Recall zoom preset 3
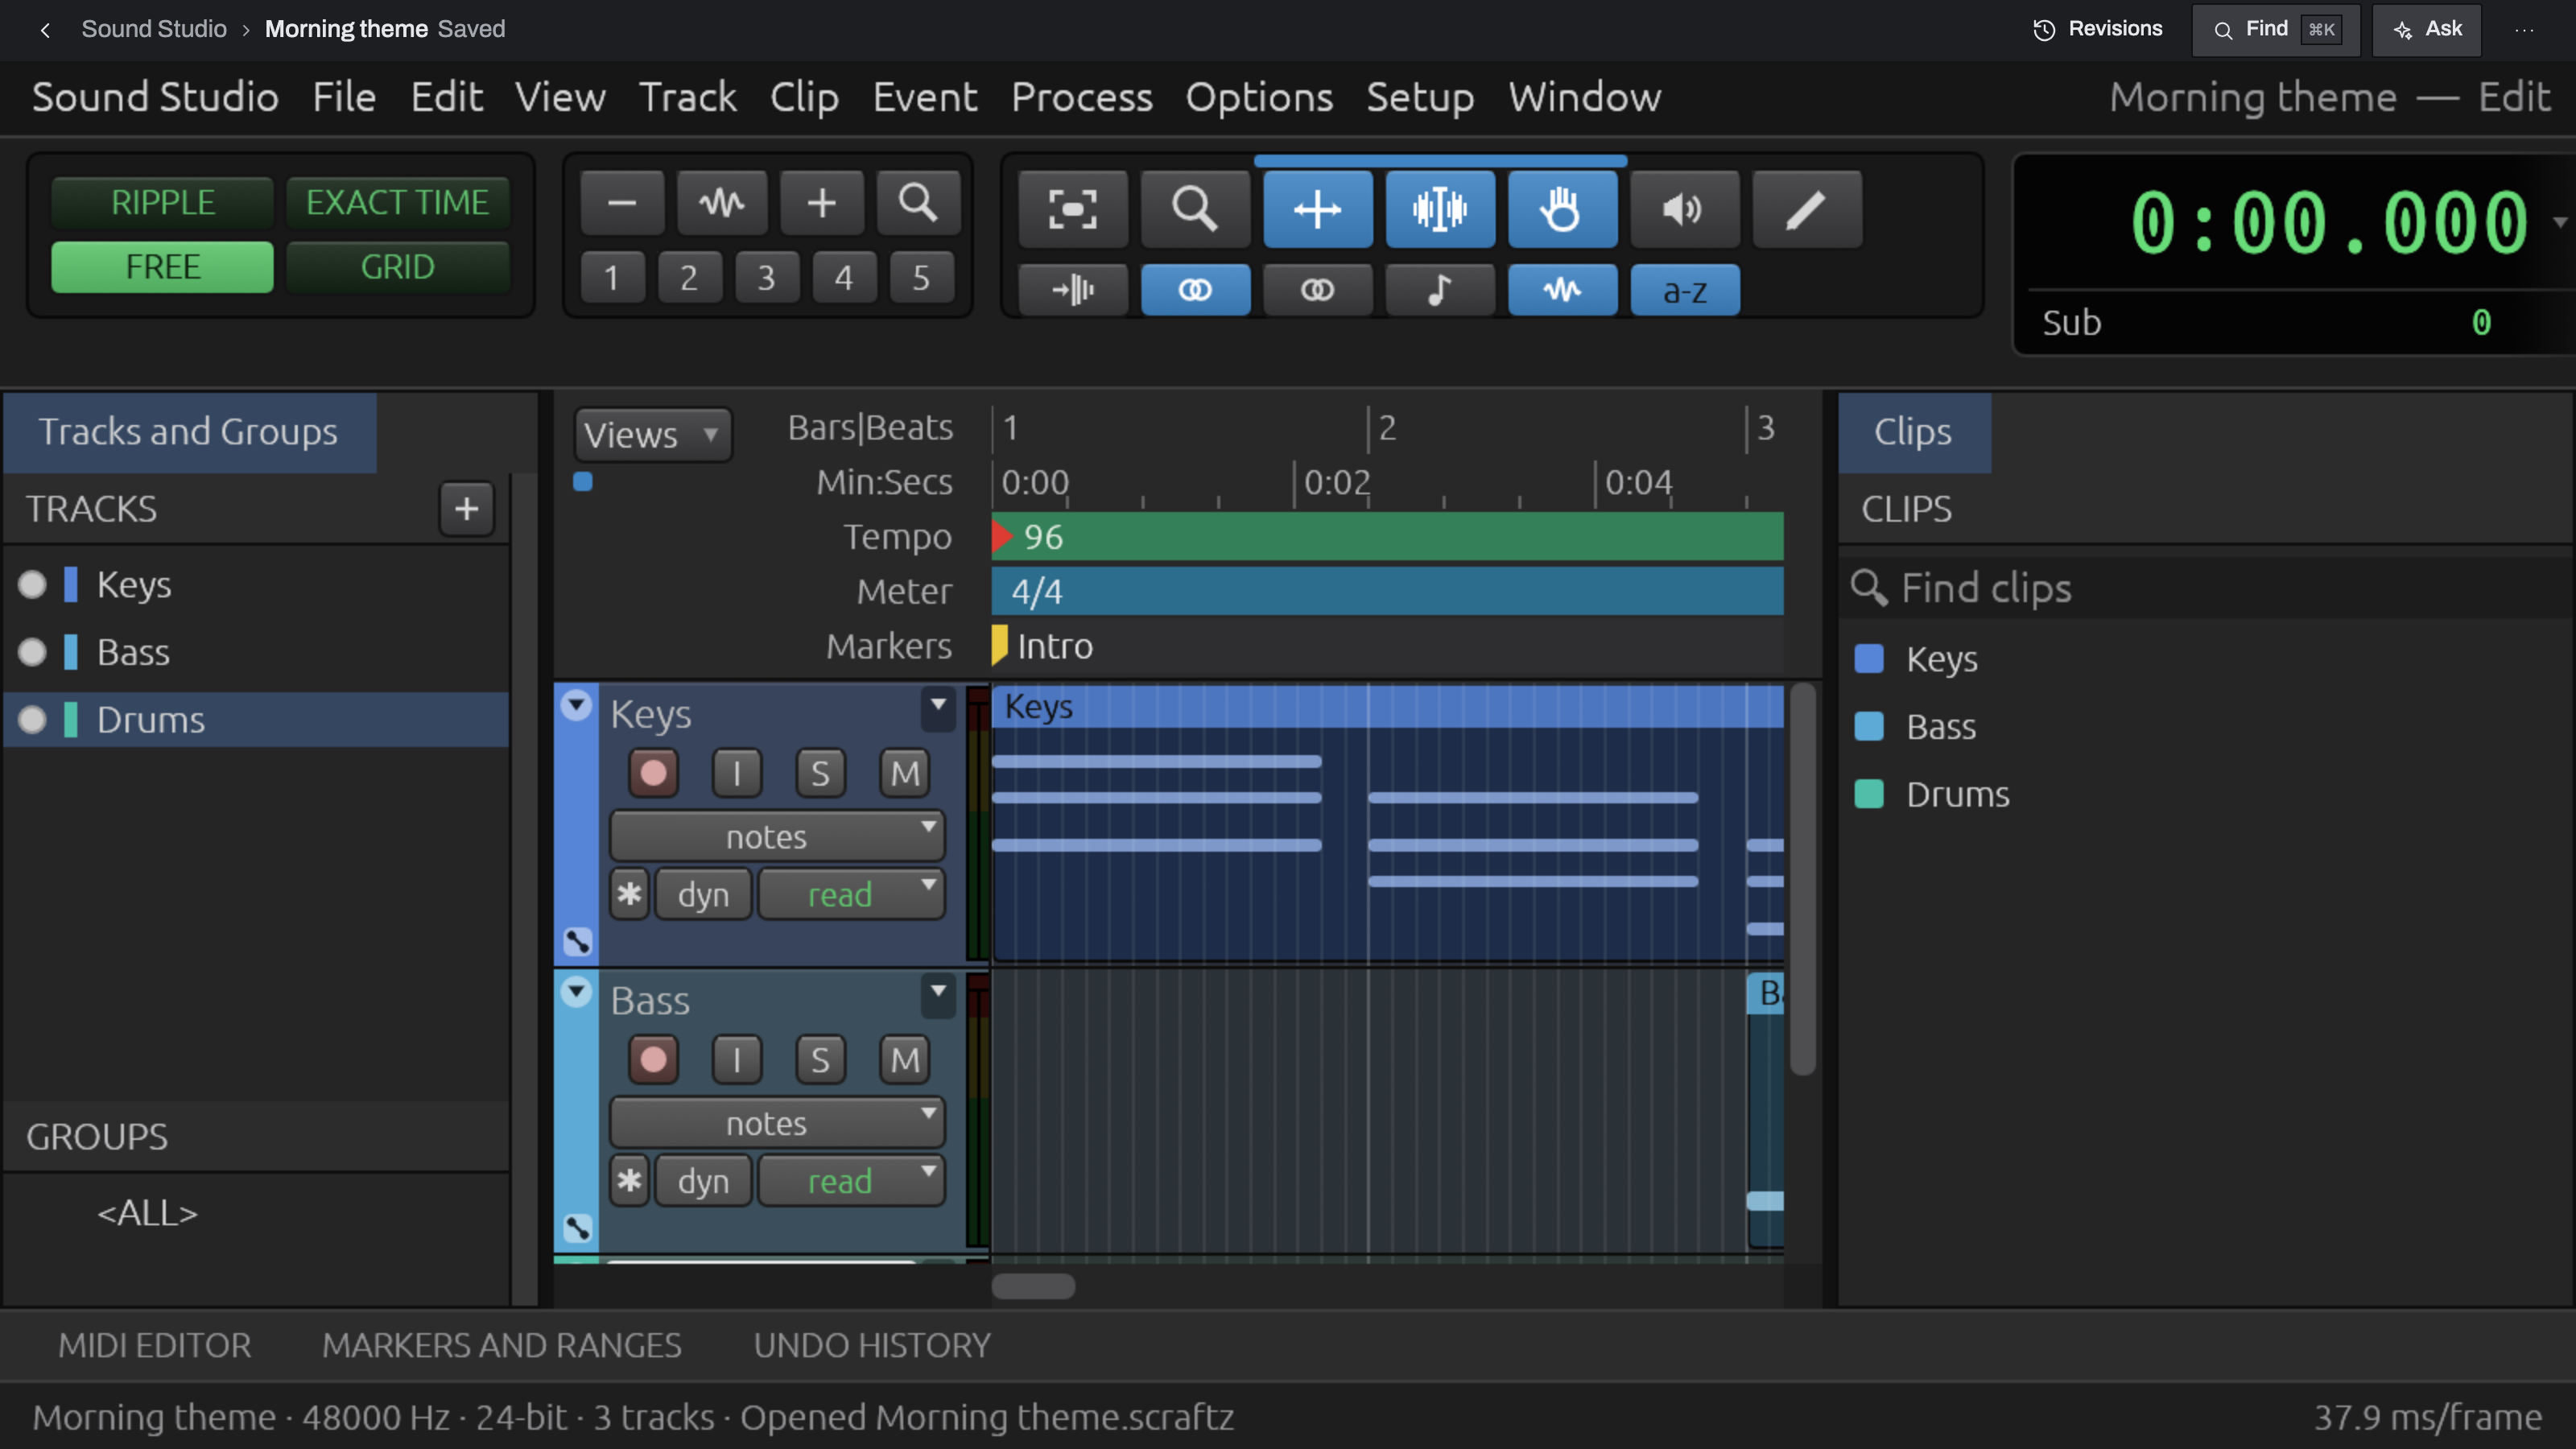This screenshot has height=1449, width=2576. 766,277
